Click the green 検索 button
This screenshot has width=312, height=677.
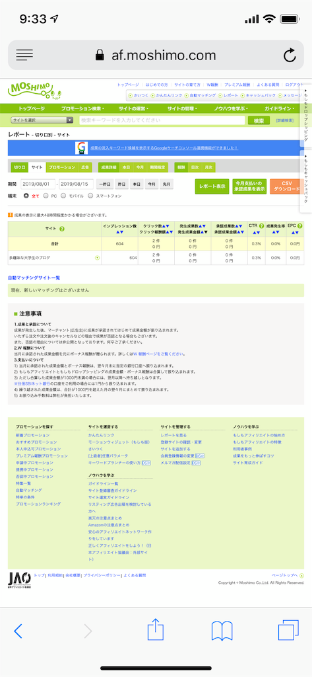[x=259, y=120]
